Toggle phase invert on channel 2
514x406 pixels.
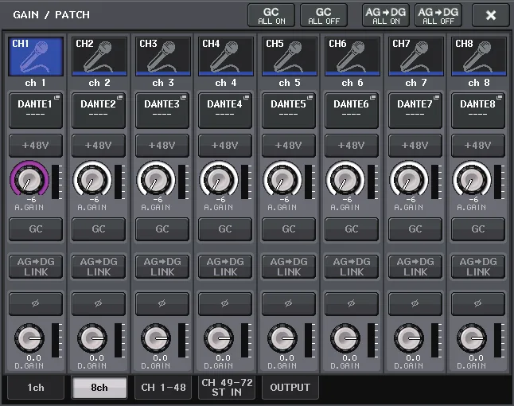pyautogui.click(x=99, y=304)
